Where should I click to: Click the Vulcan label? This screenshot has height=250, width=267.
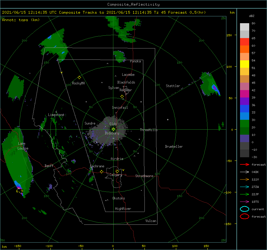tap(151, 221)
